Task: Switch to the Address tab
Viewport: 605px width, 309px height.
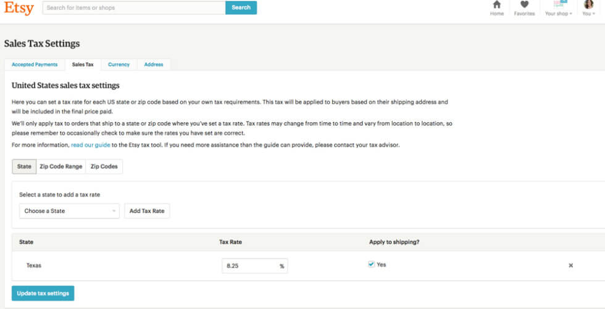Action: point(154,64)
